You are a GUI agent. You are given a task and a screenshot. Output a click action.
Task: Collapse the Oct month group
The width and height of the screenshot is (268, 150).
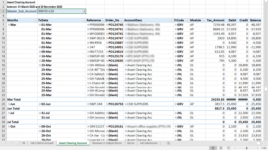pos(9,127)
